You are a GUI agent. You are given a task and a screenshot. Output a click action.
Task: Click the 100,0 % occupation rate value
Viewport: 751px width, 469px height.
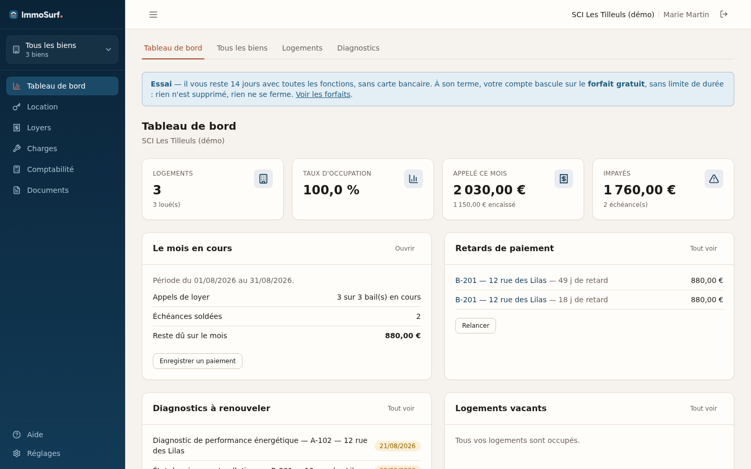pos(331,190)
